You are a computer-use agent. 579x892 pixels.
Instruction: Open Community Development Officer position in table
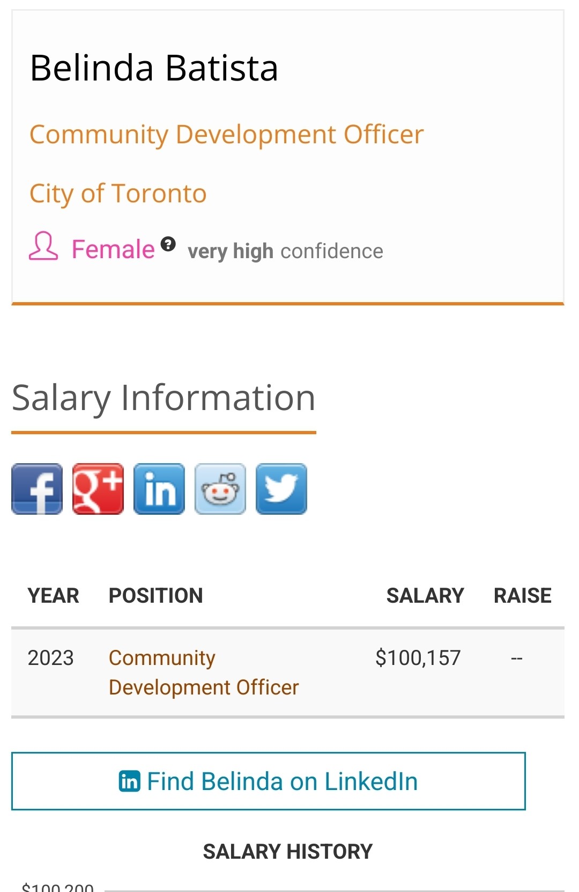pyautogui.click(x=203, y=672)
